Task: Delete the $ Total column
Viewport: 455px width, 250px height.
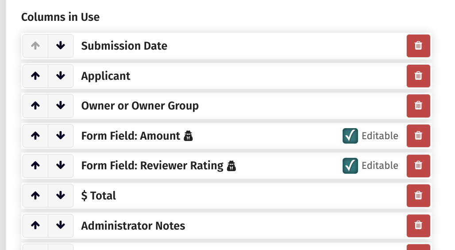Action: click(x=418, y=195)
